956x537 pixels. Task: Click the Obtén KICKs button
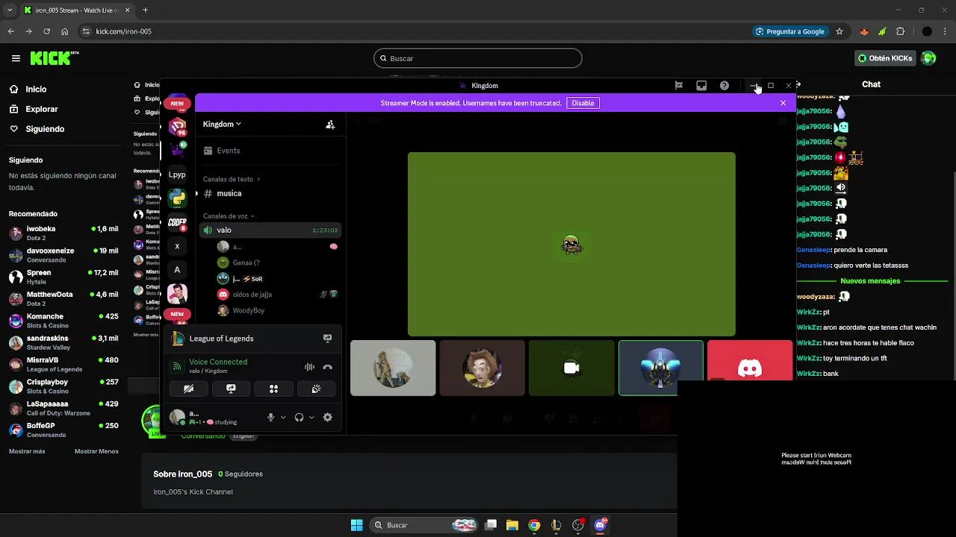(x=885, y=58)
